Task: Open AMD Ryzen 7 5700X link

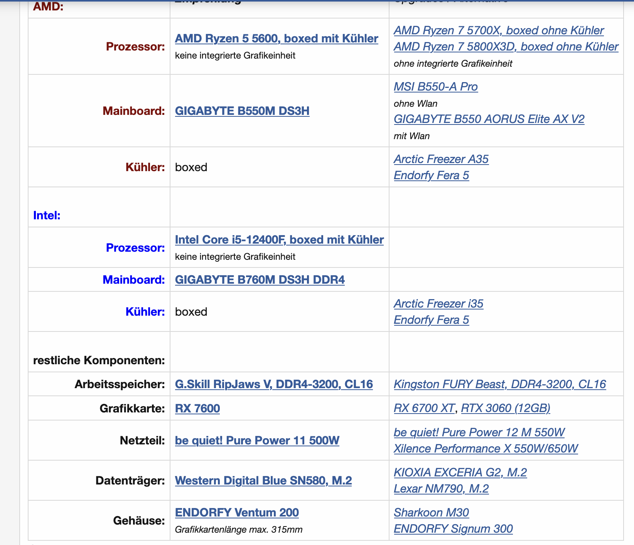Action: tap(499, 30)
